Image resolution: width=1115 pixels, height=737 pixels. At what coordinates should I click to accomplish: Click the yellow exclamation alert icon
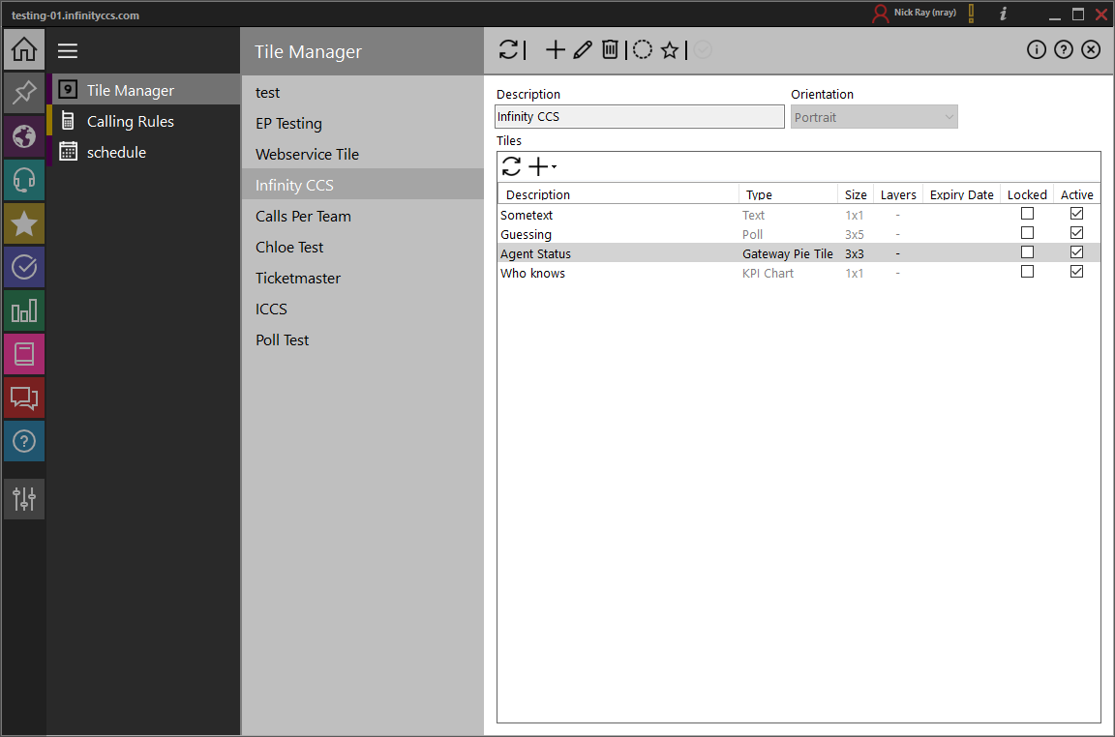coord(972,13)
